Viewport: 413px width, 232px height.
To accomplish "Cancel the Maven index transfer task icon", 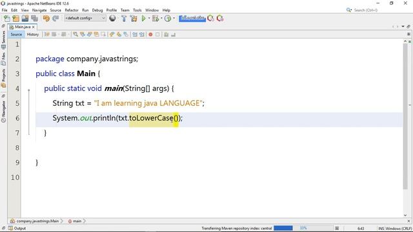I will click(x=337, y=228).
